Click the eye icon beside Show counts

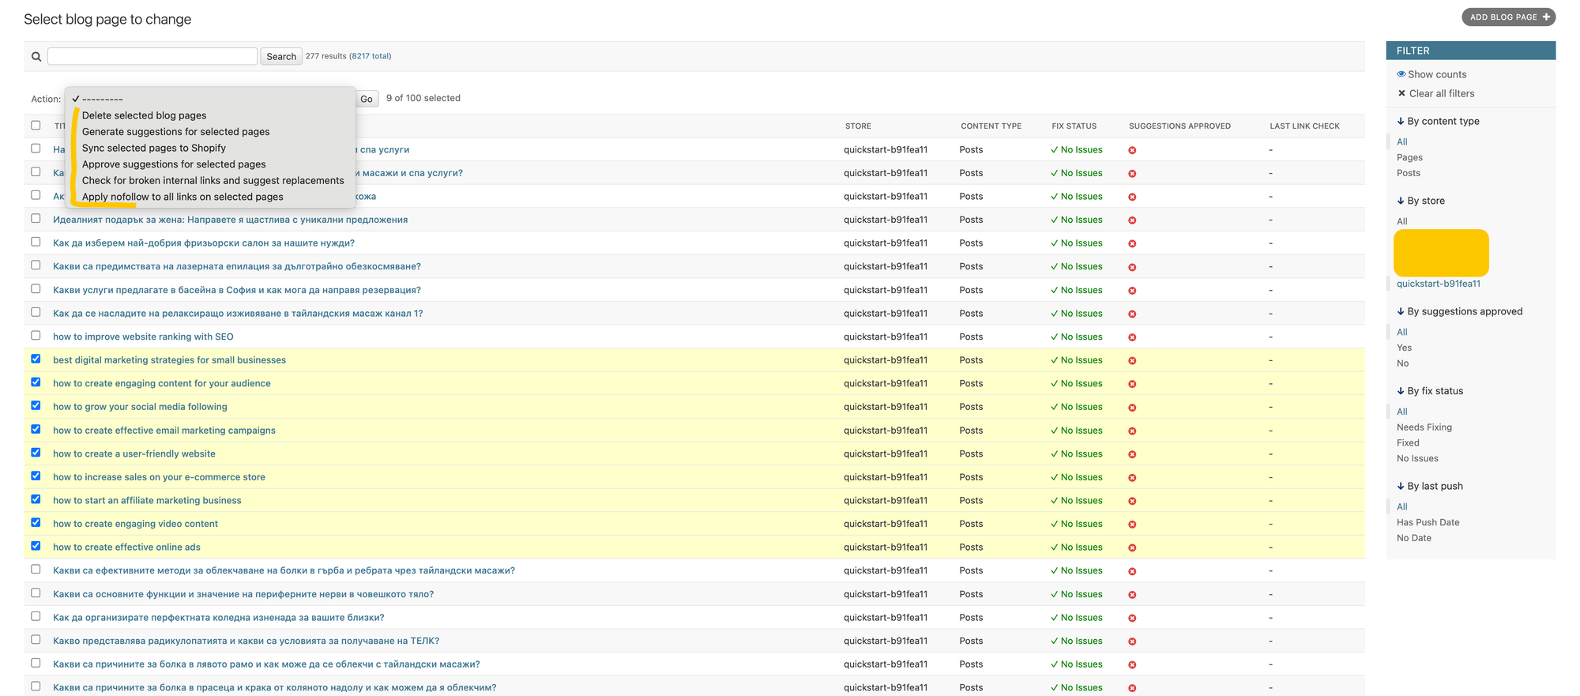pyautogui.click(x=1401, y=74)
